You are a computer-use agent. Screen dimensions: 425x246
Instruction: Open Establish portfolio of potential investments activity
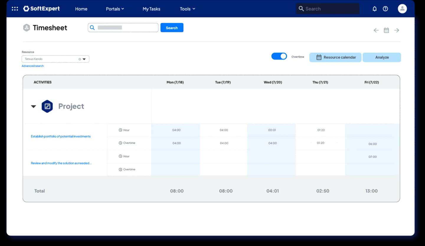click(61, 136)
